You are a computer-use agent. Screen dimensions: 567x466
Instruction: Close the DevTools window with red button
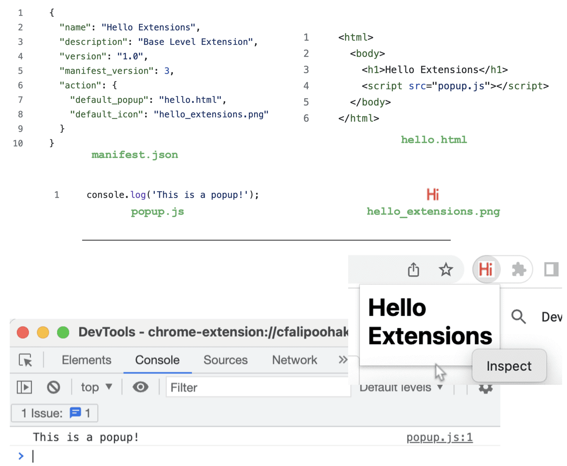23,332
